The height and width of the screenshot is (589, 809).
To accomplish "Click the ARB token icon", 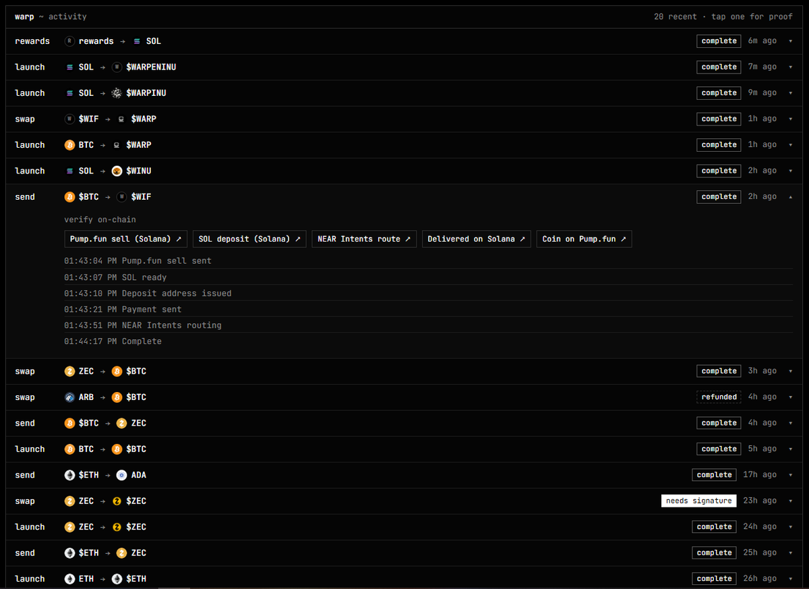I will [69, 397].
